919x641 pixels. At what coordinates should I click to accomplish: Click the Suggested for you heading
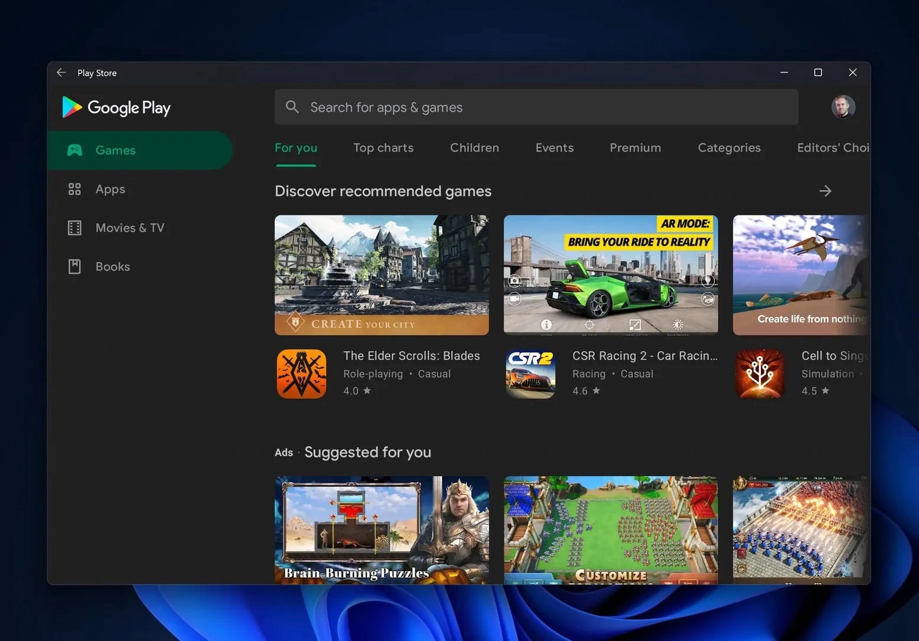point(367,452)
